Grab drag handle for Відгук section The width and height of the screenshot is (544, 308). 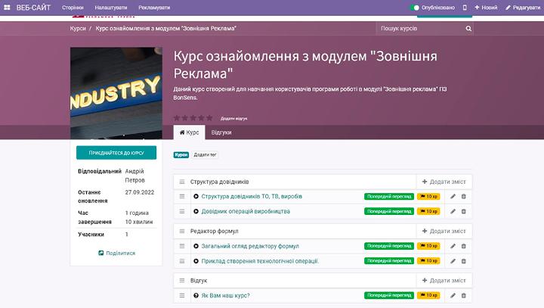[x=182, y=281]
